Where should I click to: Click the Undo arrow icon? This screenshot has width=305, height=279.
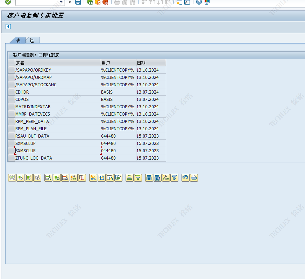(185, 178)
